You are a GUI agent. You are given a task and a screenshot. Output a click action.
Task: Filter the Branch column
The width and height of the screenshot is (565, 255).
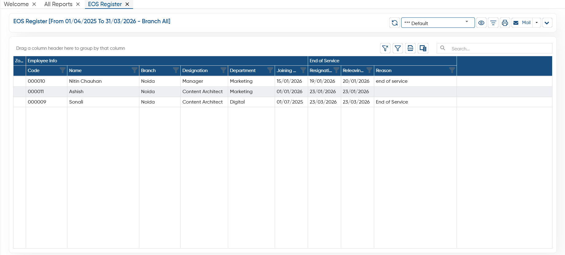(176, 70)
